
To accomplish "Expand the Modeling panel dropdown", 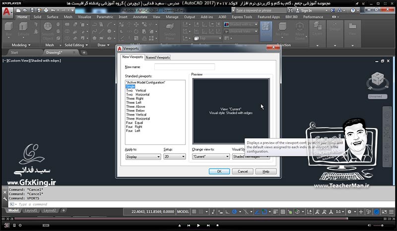I will 21,45.
